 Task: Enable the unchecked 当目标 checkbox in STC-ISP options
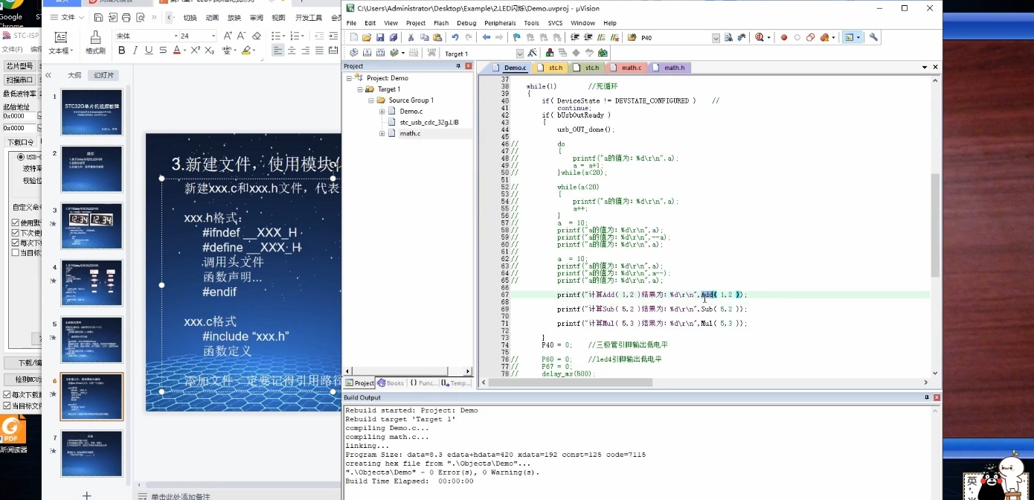(x=16, y=253)
